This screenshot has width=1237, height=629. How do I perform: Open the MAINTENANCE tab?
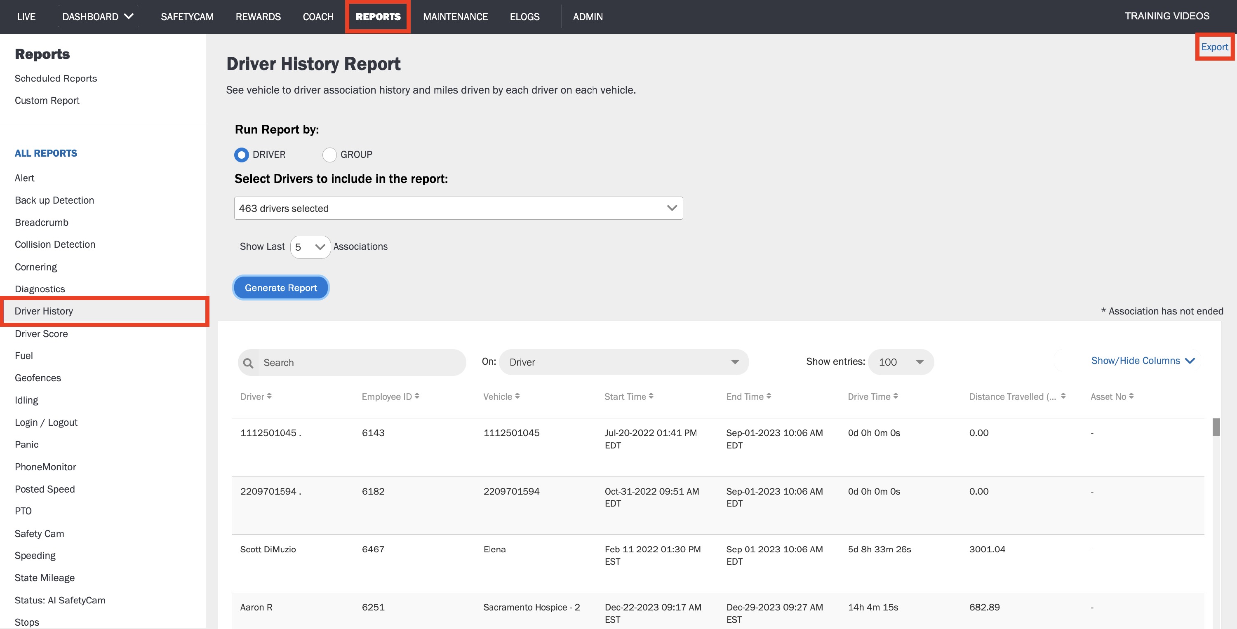coord(455,17)
